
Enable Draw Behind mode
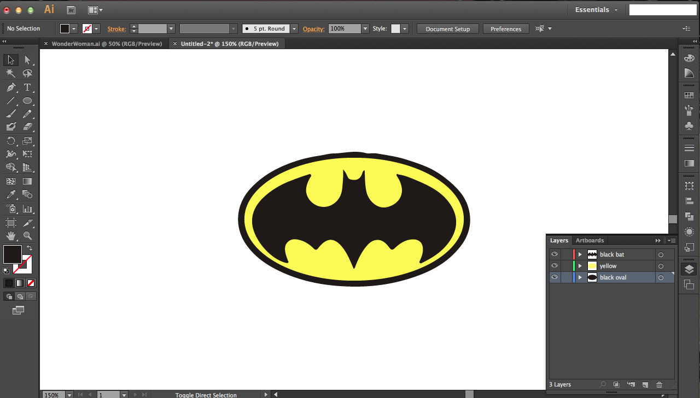click(20, 296)
